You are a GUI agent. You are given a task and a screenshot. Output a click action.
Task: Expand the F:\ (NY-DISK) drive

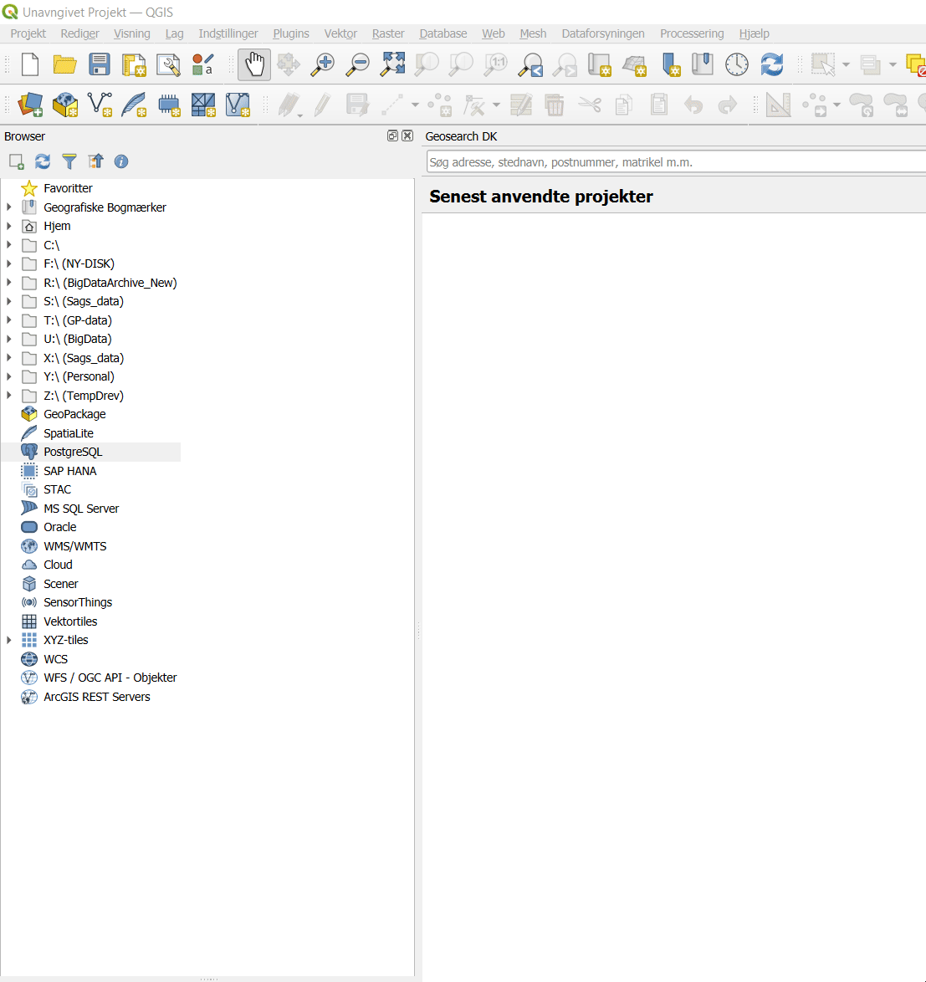coord(8,263)
